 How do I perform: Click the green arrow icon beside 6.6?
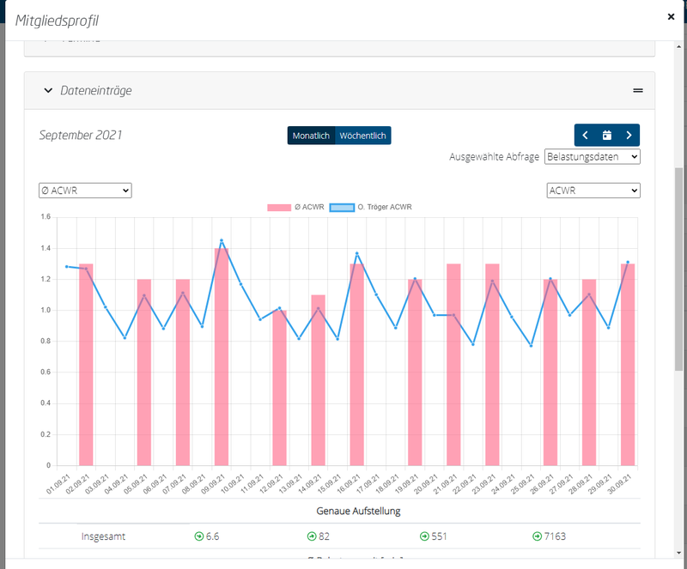[x=199, y=536]
